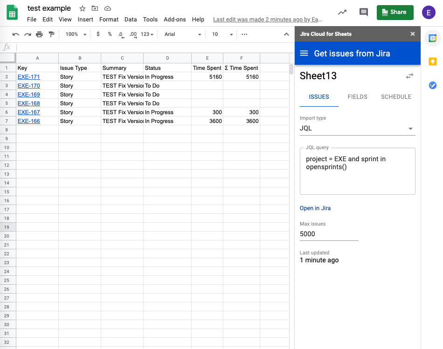Image resolution: width=443 pixels, height=349 pixels.
Task: Click the Open in Jira link
Action: pos(315,208)
